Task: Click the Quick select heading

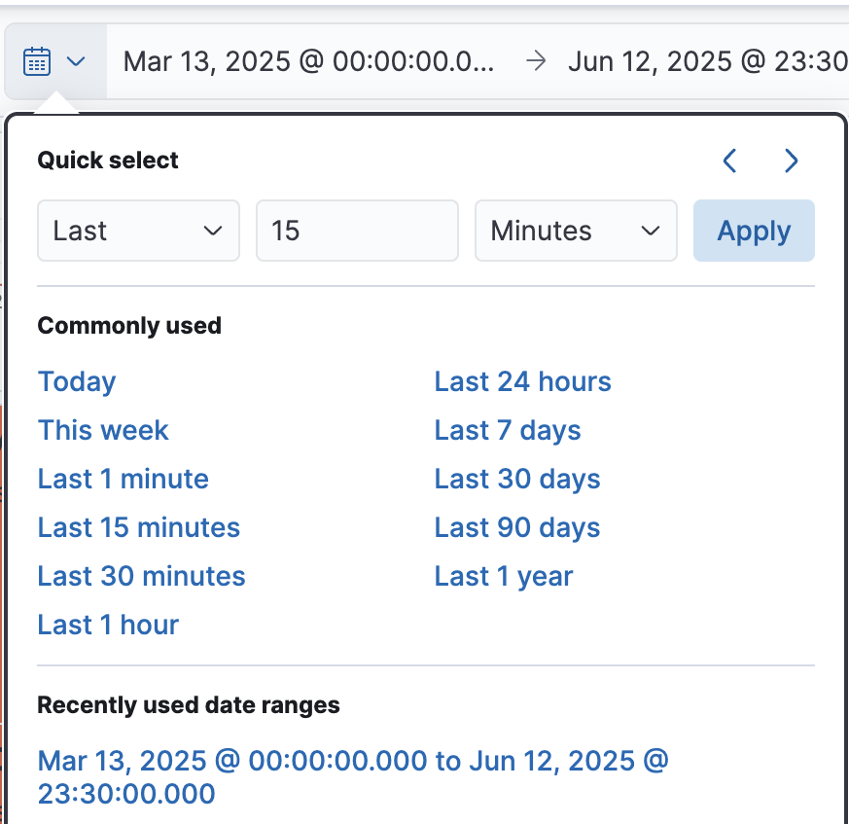Action: point(108,161)
